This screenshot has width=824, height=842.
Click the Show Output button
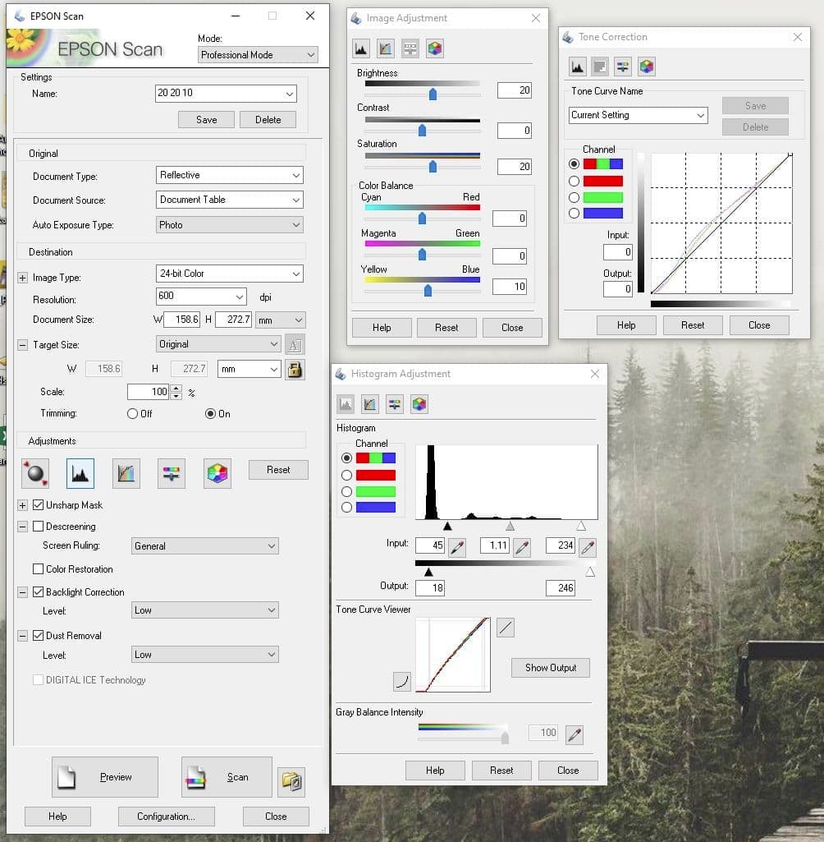[550, 668]
